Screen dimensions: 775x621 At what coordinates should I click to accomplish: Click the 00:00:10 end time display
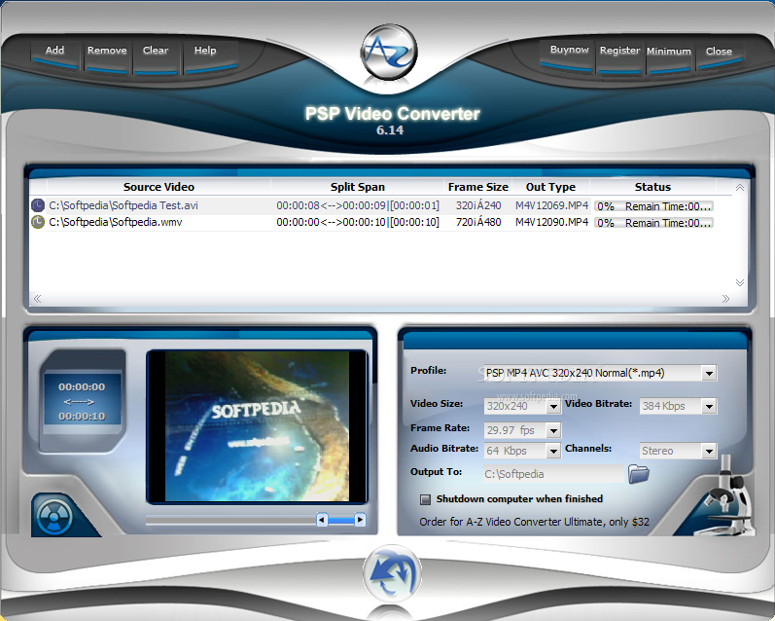(x=82, y=417)
